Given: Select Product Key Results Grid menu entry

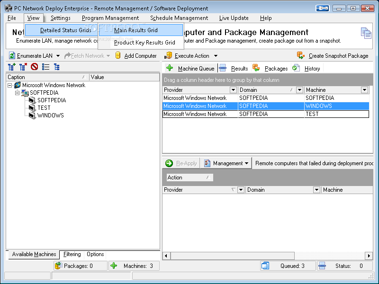Looking at the screenshot, I should coord(141,43).
